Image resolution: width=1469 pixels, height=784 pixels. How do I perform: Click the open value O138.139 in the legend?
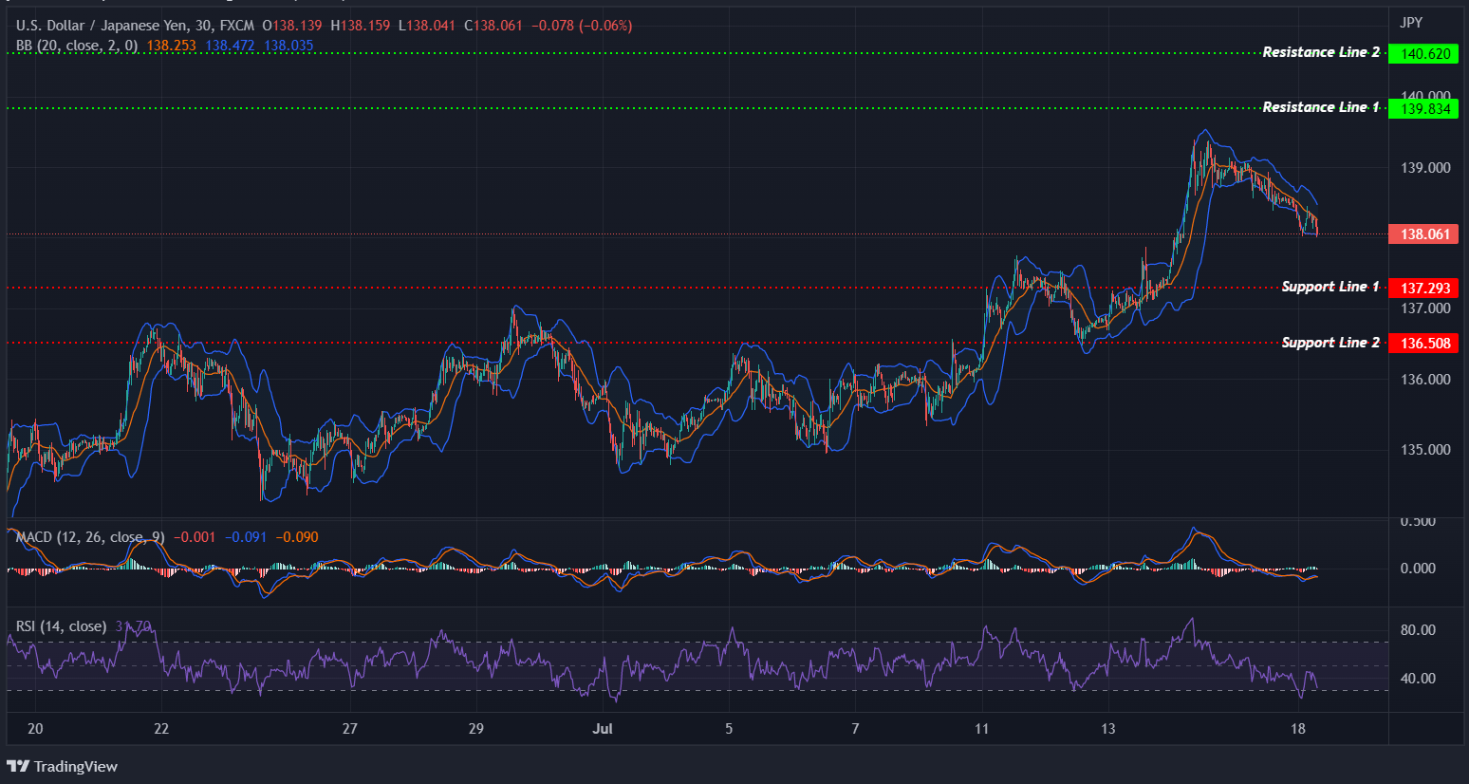pos(293,26)
